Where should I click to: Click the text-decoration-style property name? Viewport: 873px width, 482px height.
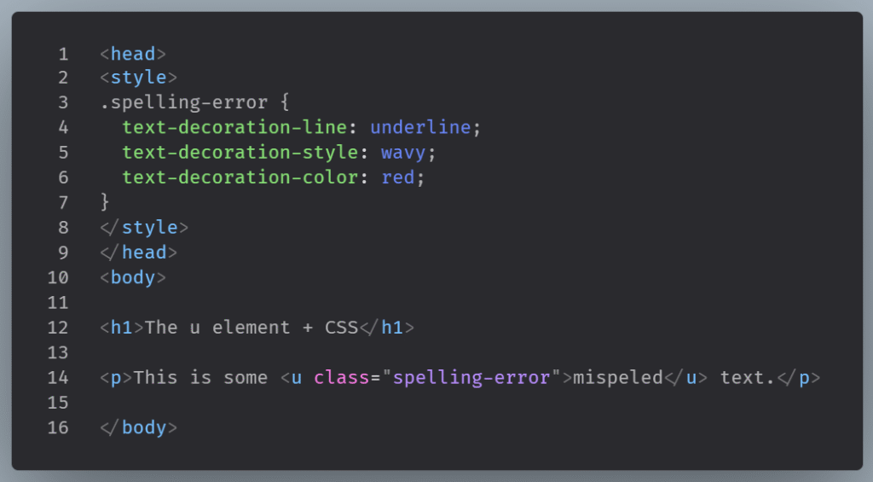tap(238, 153)
